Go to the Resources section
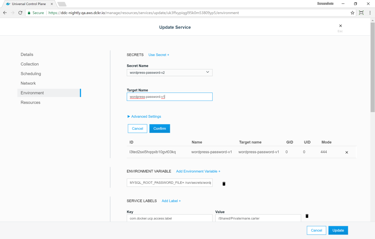 click(30, 103)
